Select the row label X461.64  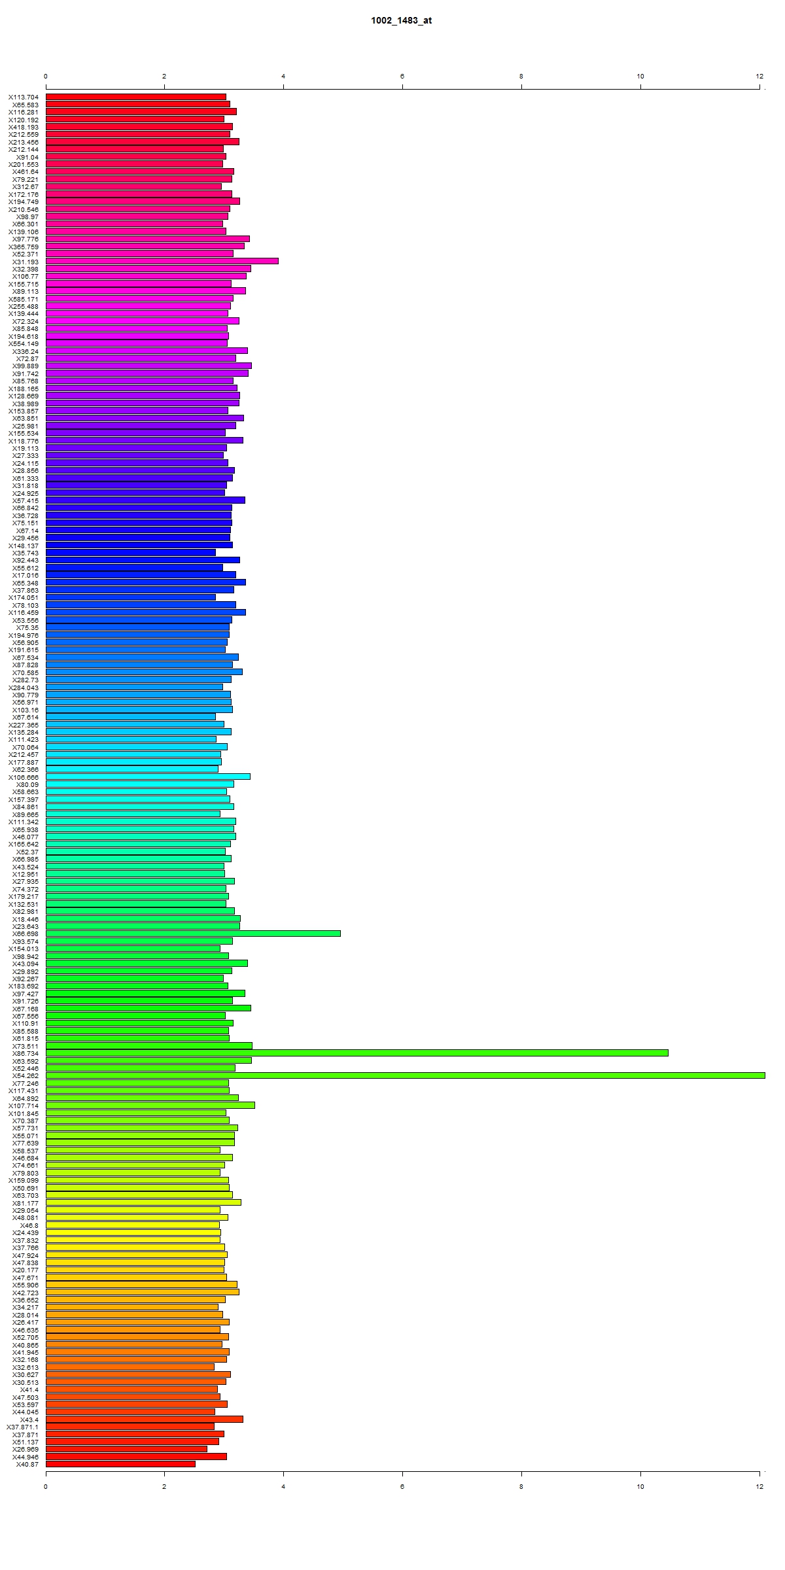[x=26, y=171]
